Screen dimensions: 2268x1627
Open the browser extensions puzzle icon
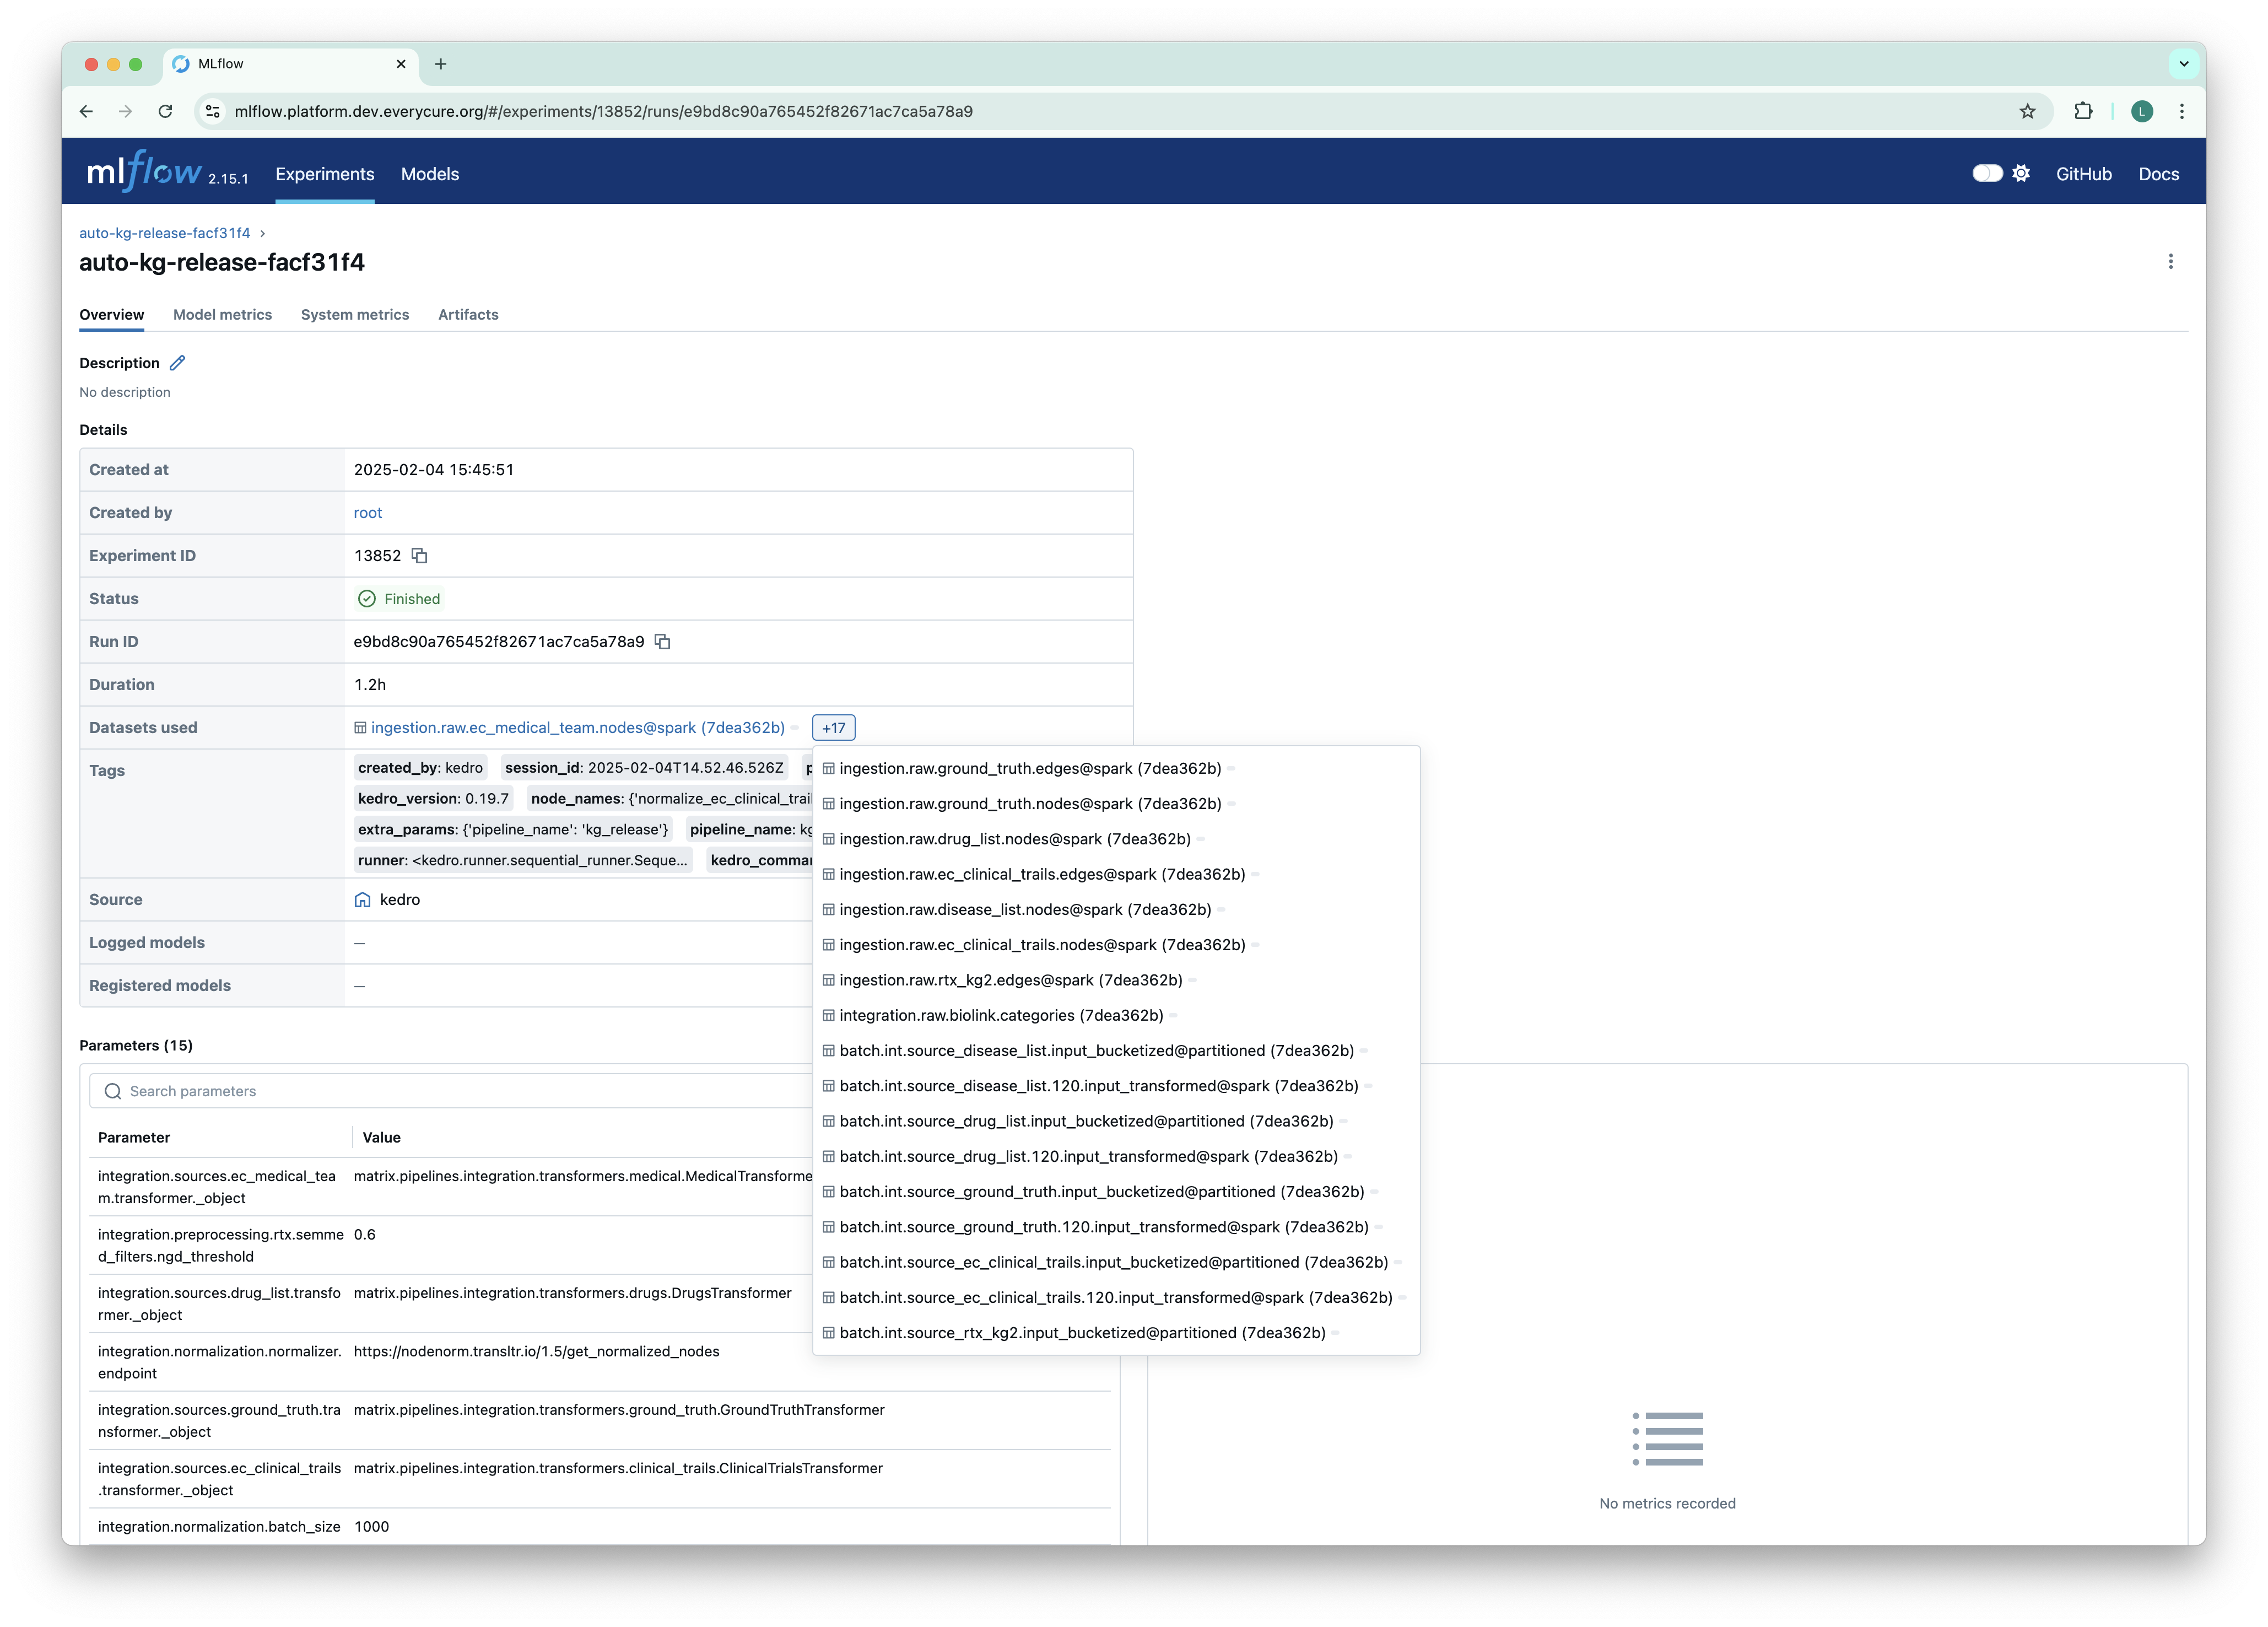[2083, 111]
